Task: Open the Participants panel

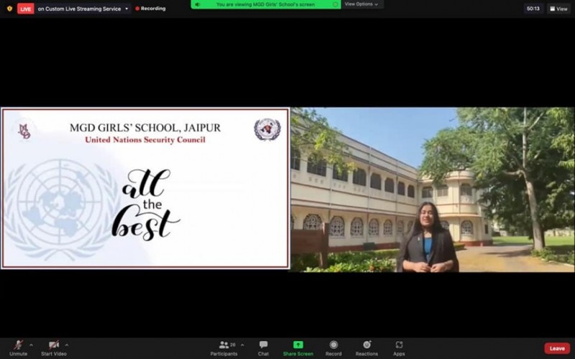Action: [x=224, y=348]
